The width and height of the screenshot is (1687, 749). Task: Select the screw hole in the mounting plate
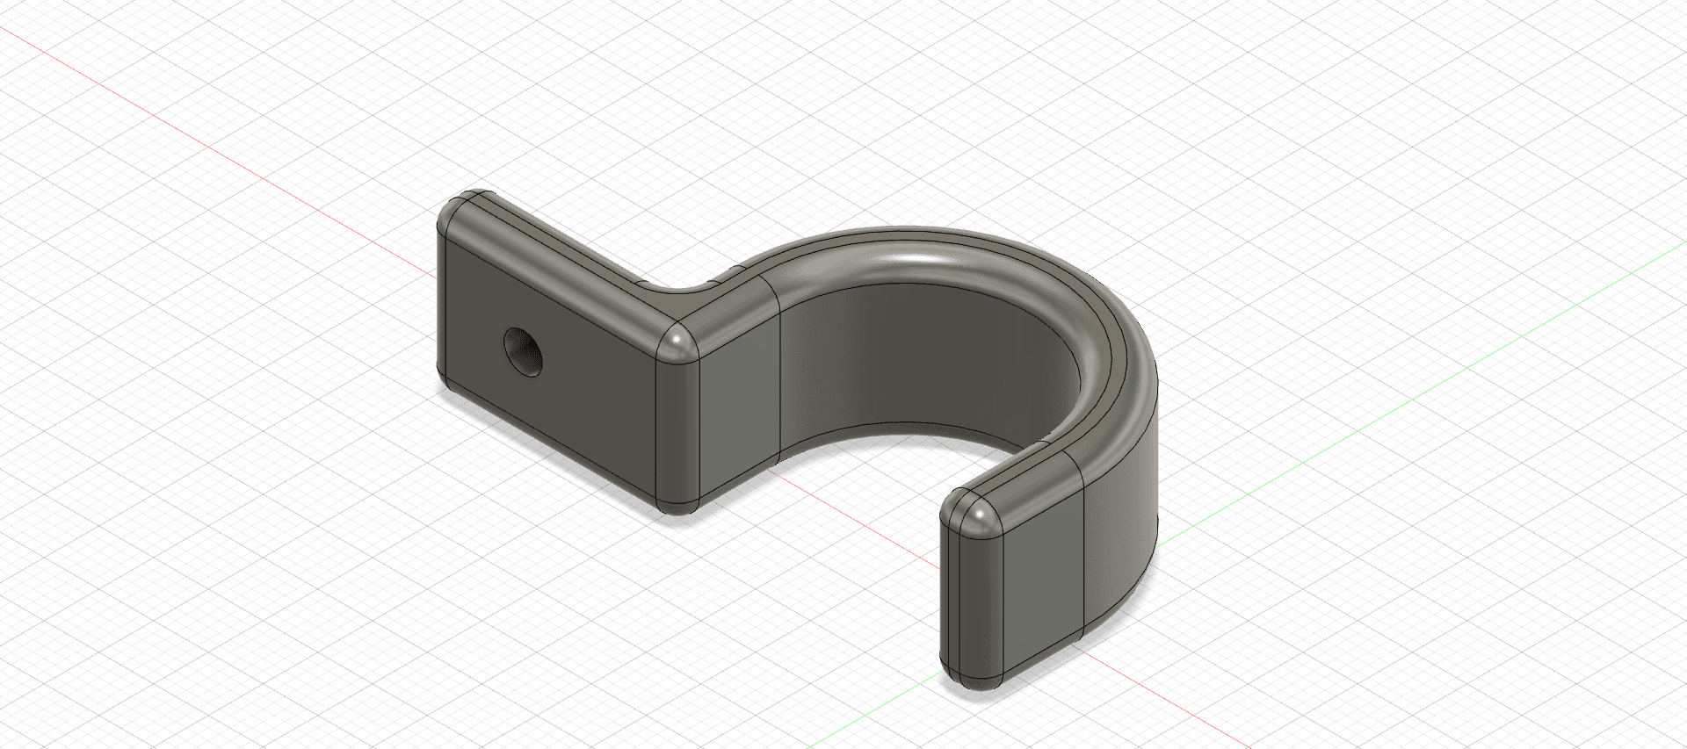pos(524,350)
